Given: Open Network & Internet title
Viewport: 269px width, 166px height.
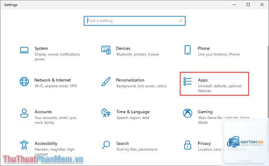Looking at the screenshot, I should [x=53, y=80].
